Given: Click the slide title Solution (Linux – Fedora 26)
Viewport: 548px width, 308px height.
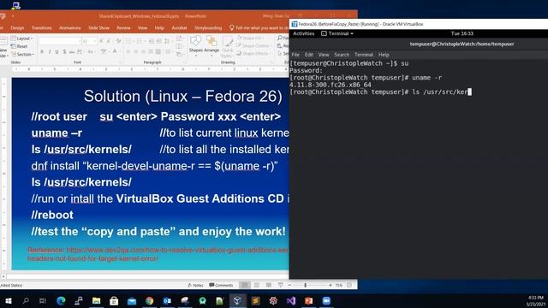Looking at the screenshot, I should (x=182, y=96).
